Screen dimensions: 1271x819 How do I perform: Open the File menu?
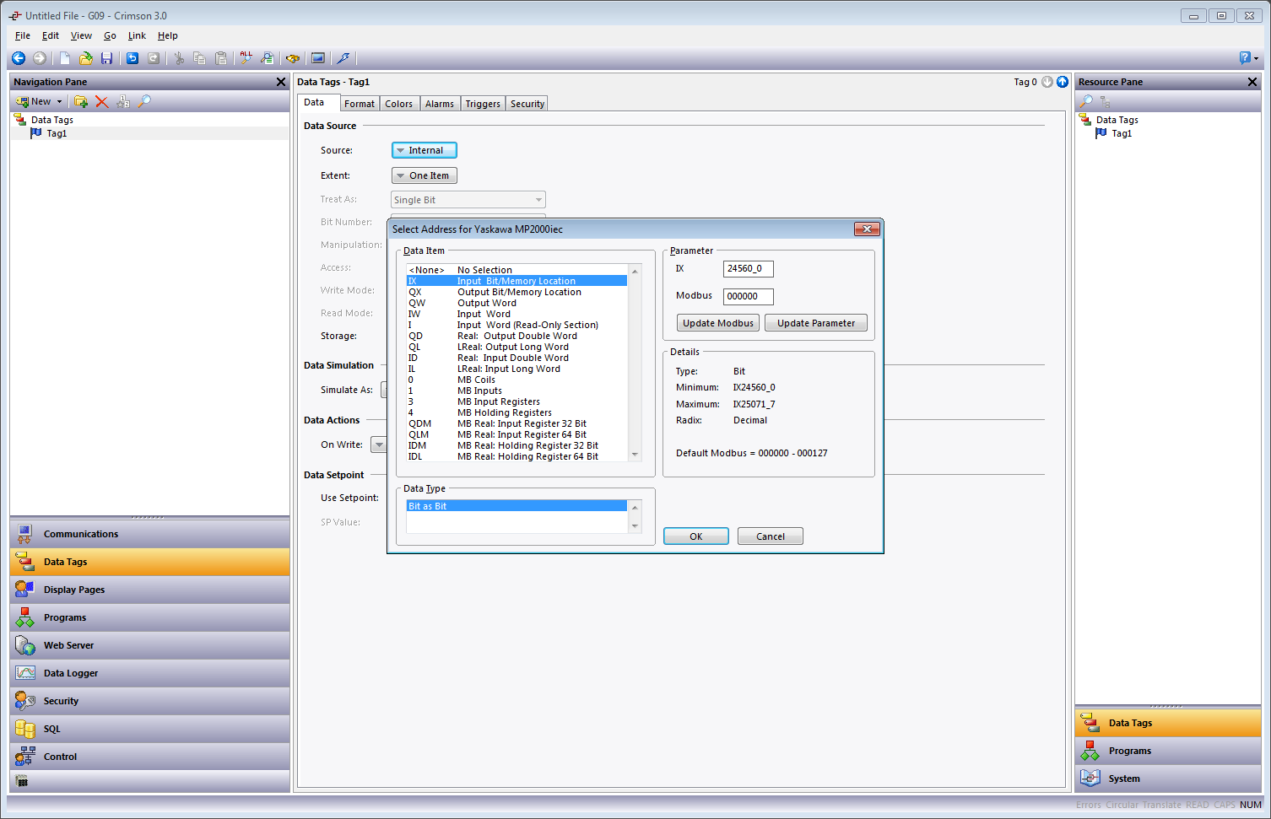click(x=23, y=35)
